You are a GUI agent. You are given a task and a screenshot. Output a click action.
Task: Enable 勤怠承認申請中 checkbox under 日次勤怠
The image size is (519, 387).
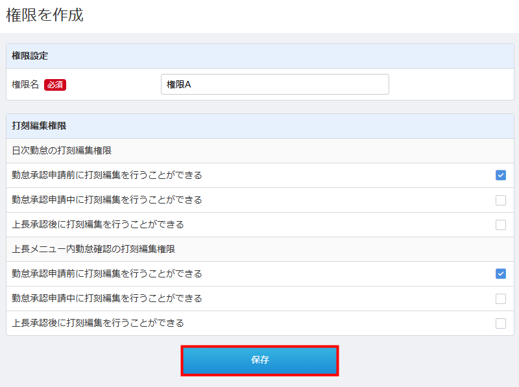click(x=500, y=200)
